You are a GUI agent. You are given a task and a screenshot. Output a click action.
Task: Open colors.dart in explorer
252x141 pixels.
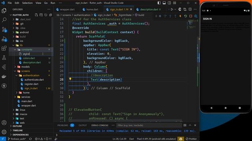point(29,58)
